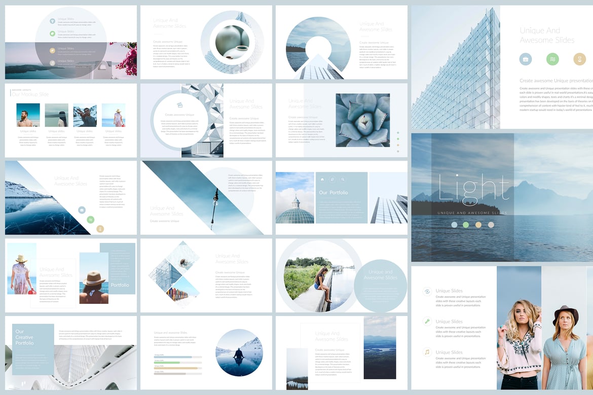
Task: Click the Our Portfolio heading on the blue panel
Action: (x=333, y=192)
